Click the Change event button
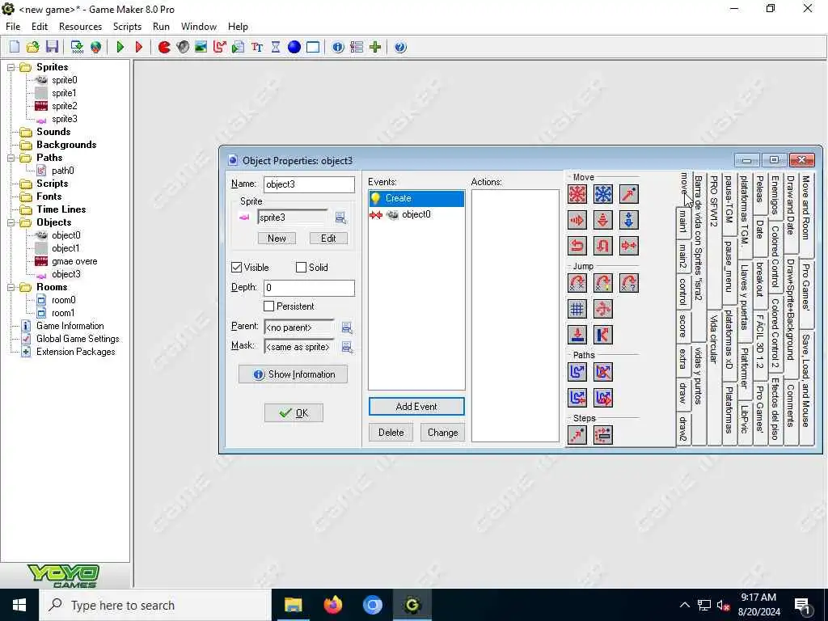 coord(442,433)
